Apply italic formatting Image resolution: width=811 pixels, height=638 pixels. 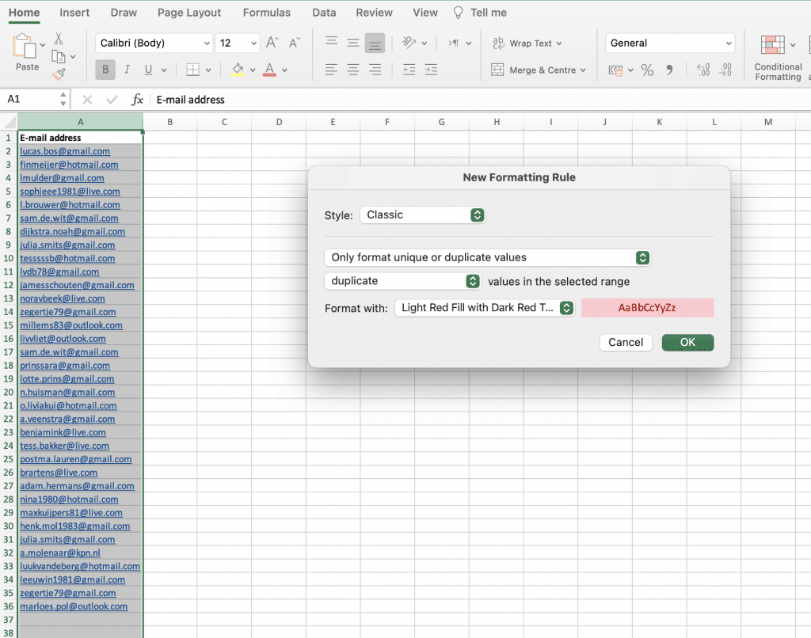point(127,70)
